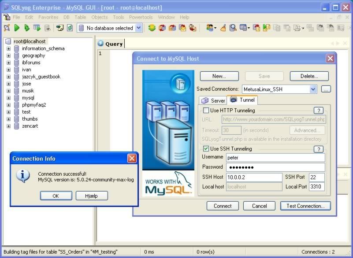
Task: Select the Tunnel tab
Action: click(242, 100)
